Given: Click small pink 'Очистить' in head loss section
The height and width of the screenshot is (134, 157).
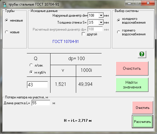Looking at the screenshot, I should click(x=143, y=108).
